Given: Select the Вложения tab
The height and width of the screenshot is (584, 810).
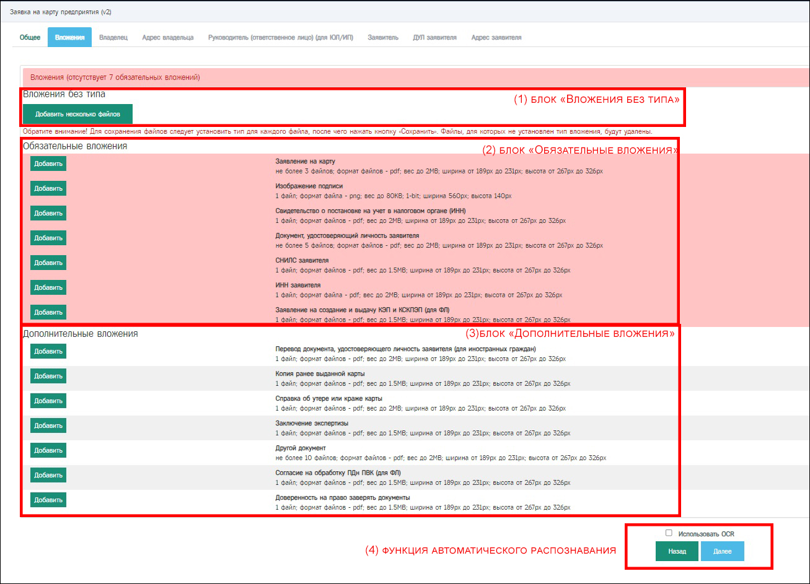Looking at the screenshot, I should [x=69, y=37].
